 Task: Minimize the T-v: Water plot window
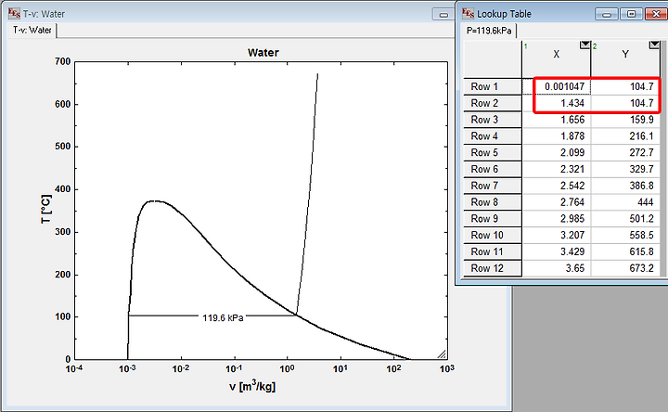click(x=443, y=15)
